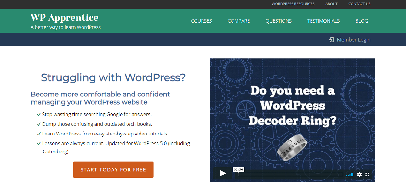Open video settings gear
Image resolution: width=406 pixels, height=189 pixels.
(359, 174)
